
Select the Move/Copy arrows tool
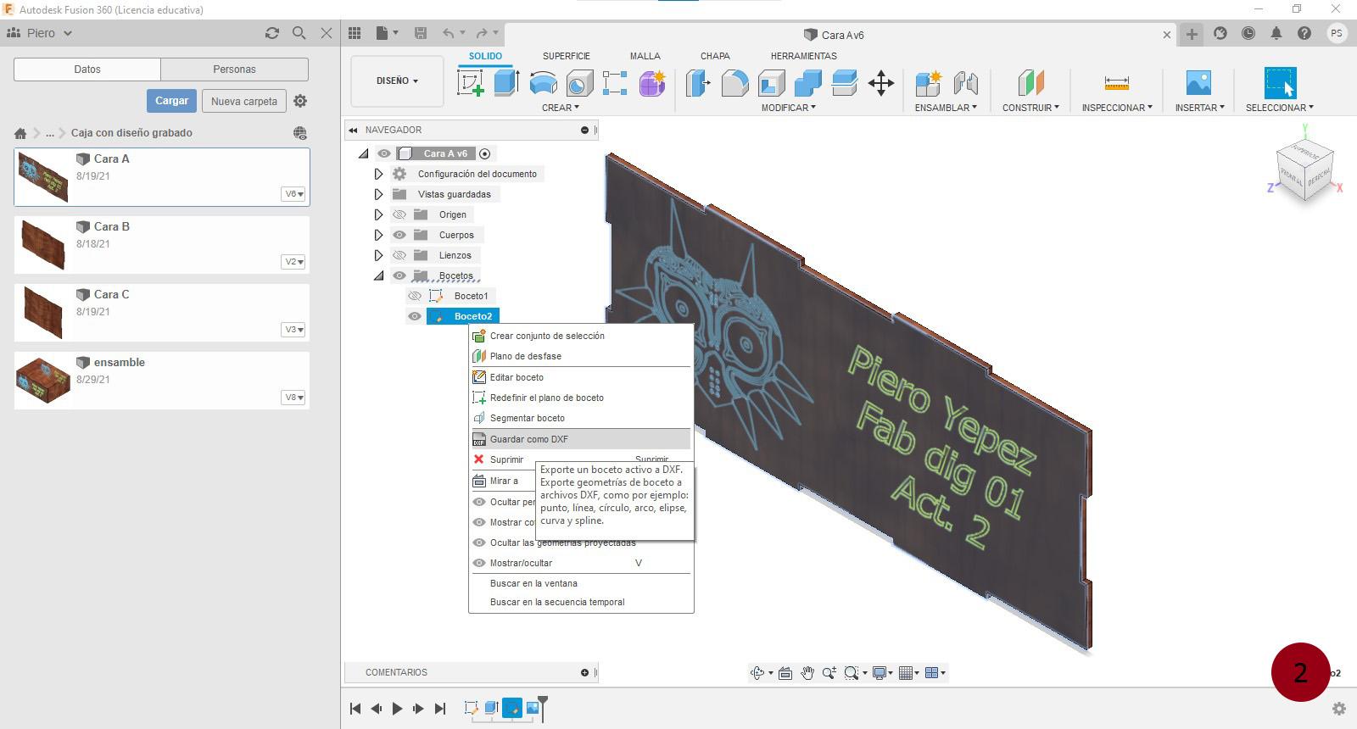pos(881,83)
